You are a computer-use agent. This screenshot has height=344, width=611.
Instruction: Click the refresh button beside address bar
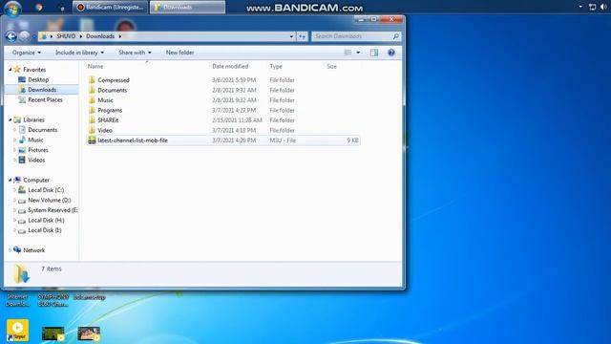tap(303, 36)
